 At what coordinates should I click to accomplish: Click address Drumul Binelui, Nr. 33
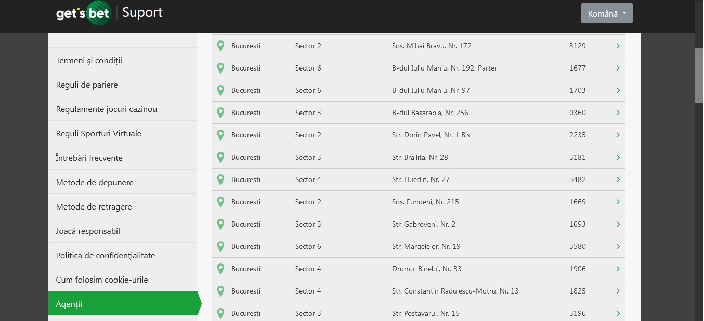(427, 269)
